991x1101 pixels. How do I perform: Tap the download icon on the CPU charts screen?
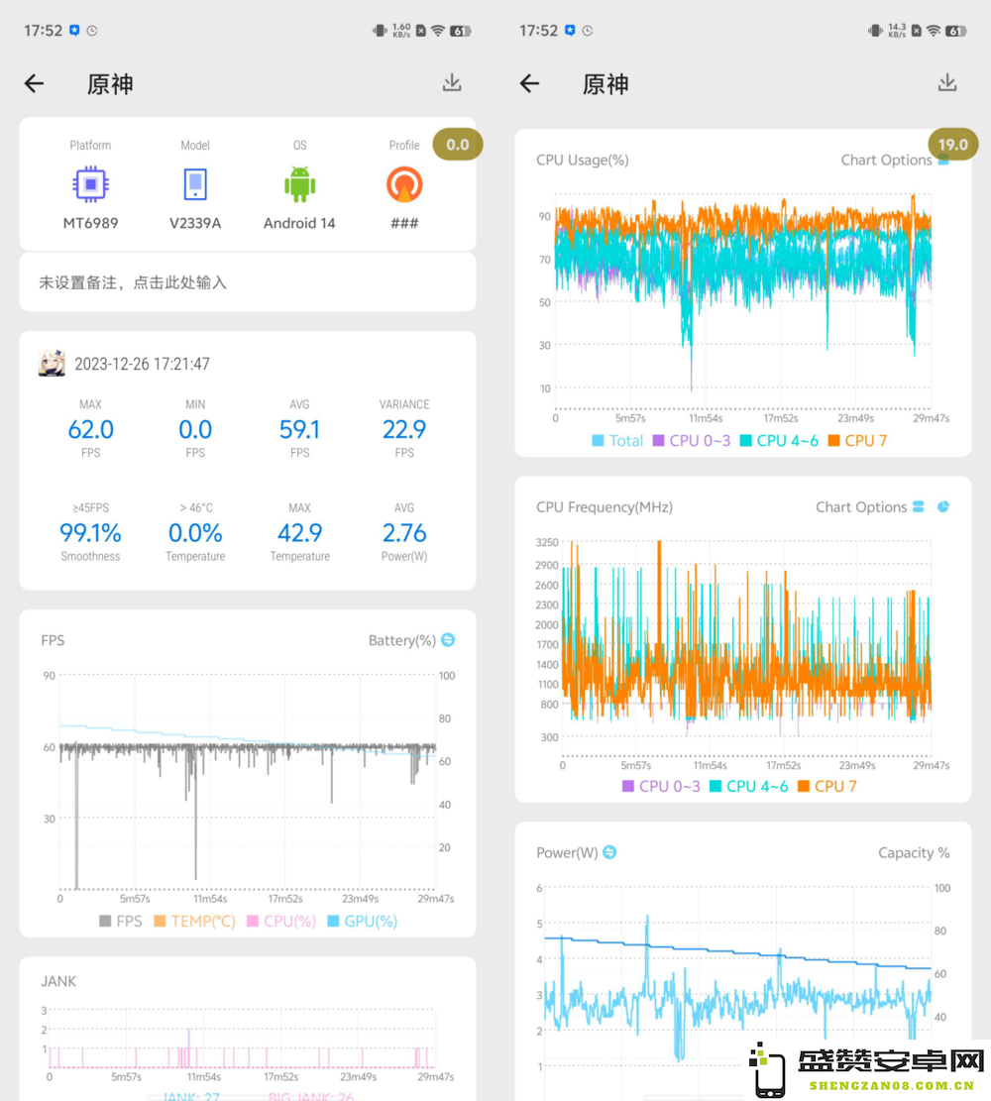coord(947,83)
